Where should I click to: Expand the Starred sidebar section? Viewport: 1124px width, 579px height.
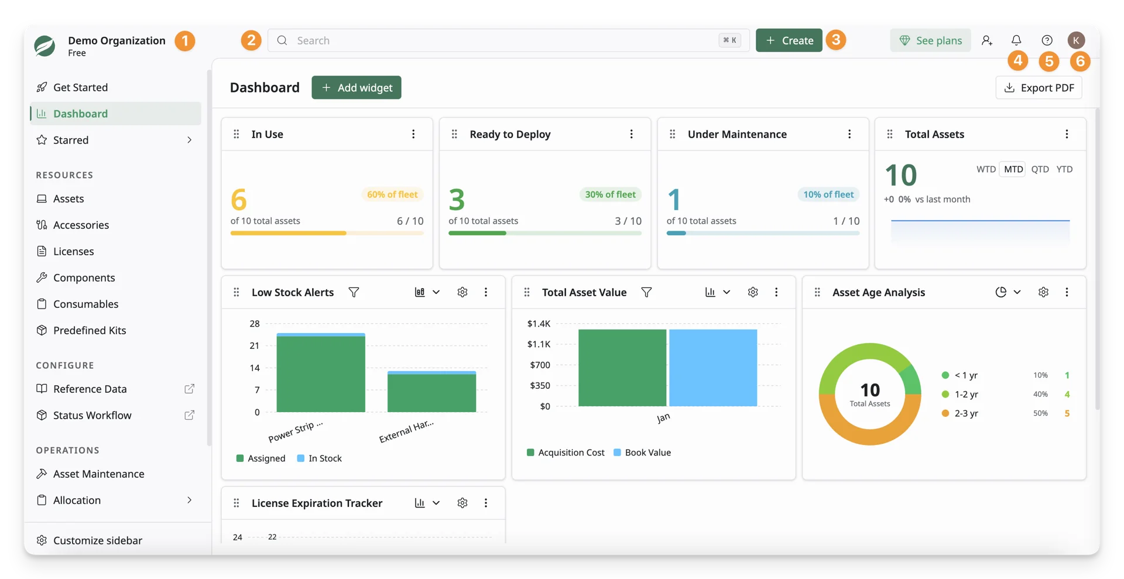coord(115,140)
